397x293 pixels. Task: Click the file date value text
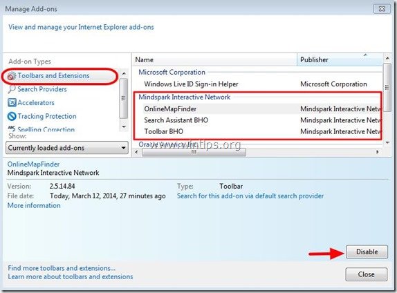coord(108,196)
